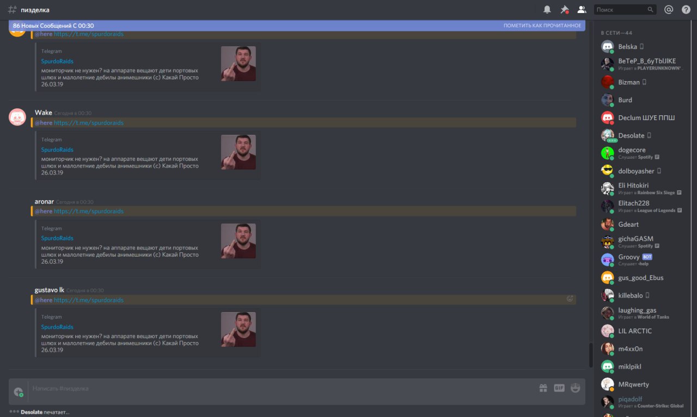Click the thumbnail in gustavo lk's embed
The height and width of the screenshot is (417, 697).
pos(238,329)
